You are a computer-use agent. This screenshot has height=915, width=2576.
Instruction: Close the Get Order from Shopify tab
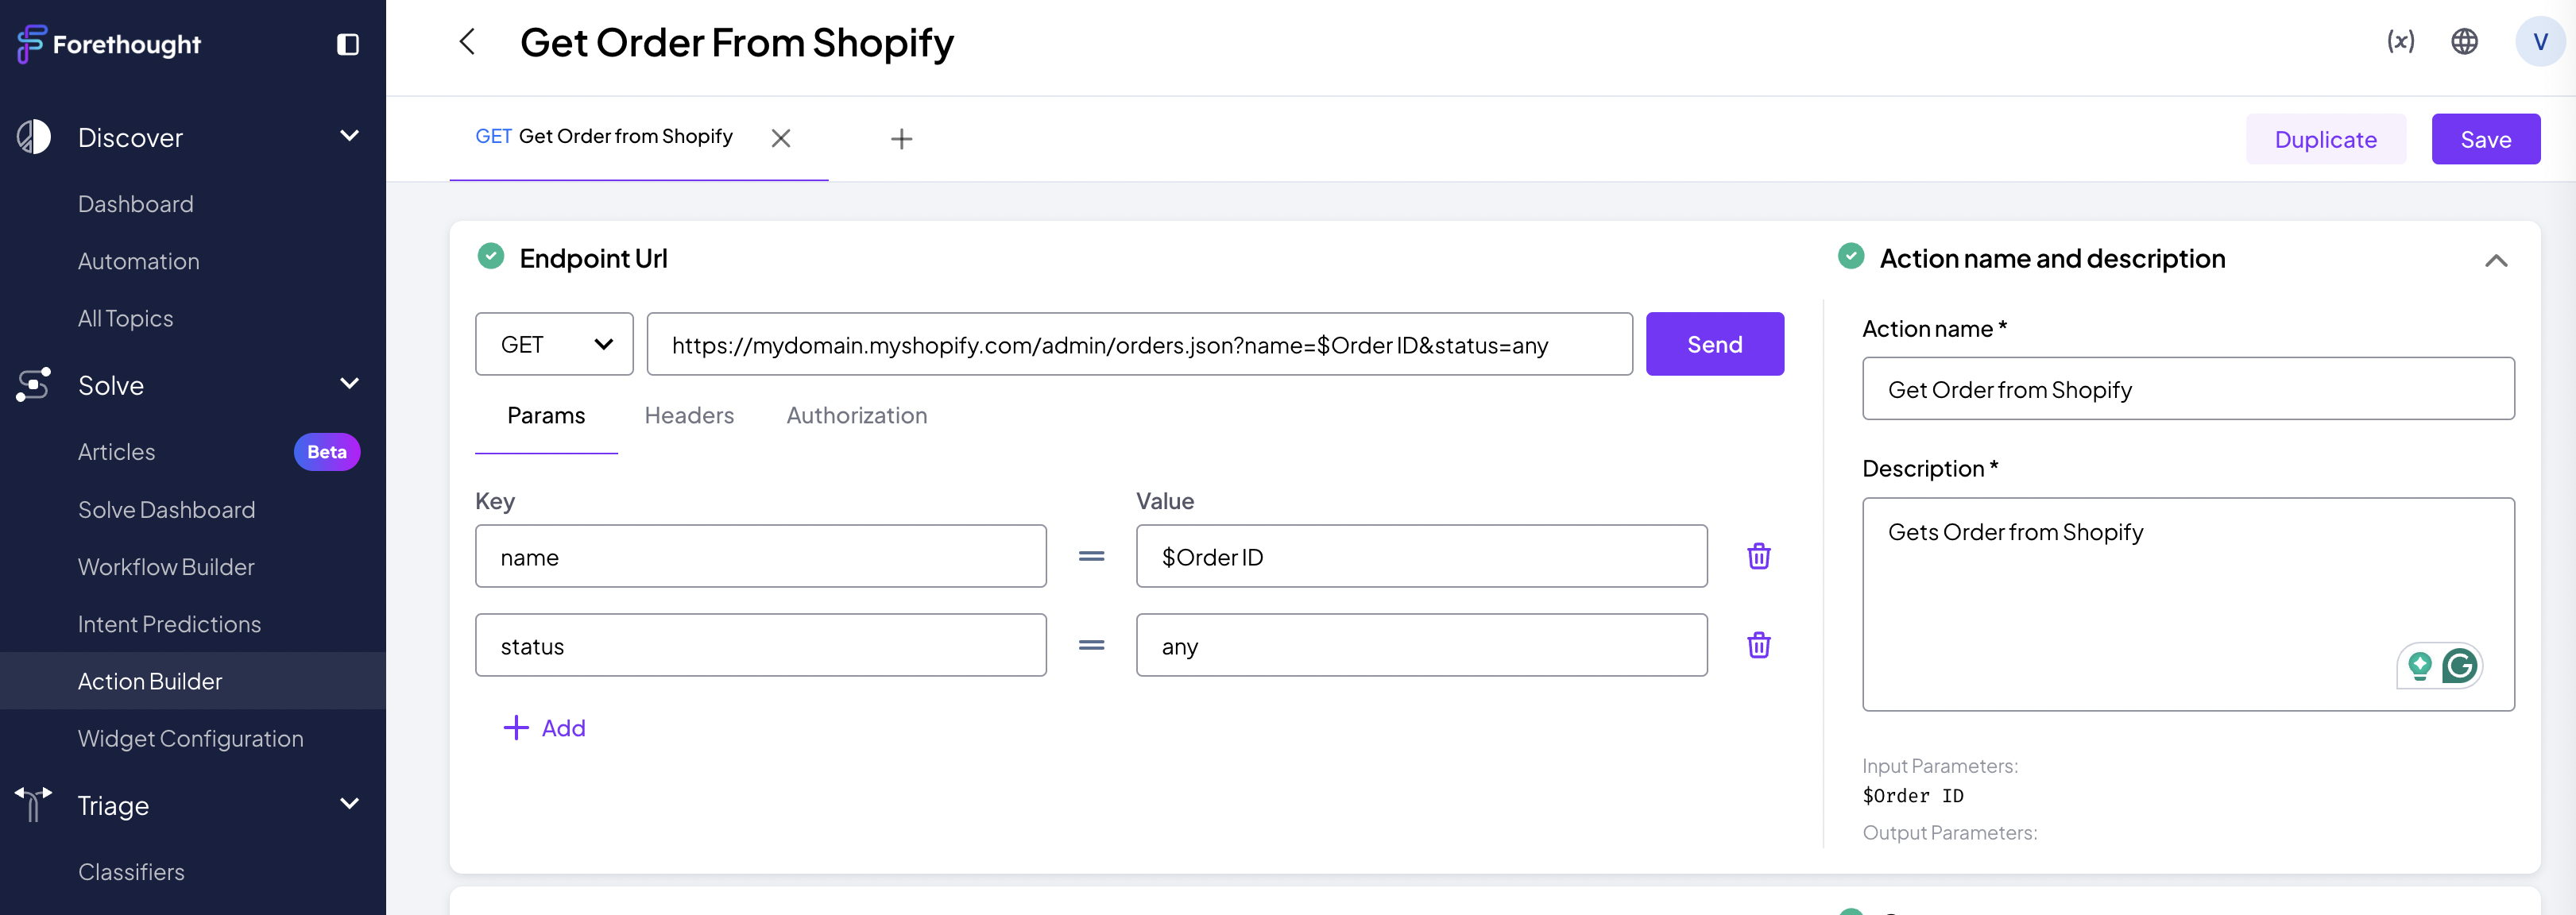(x=781, y=138)
